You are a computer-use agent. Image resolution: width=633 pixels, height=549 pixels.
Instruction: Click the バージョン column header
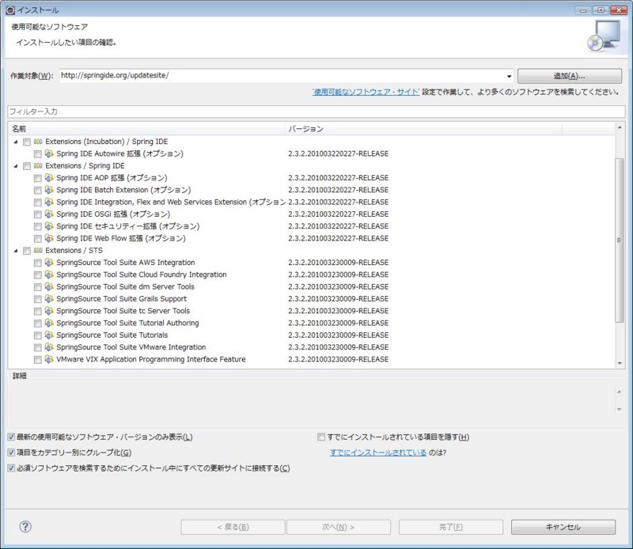[423, 129]
